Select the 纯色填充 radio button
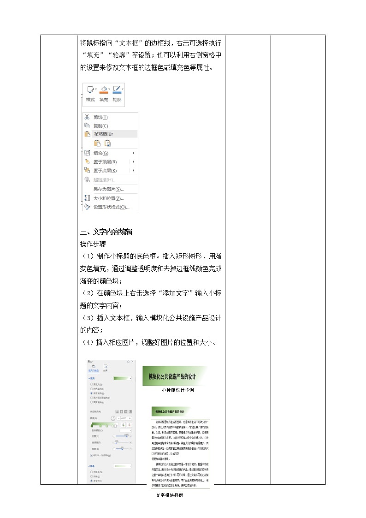This screenshot has height=518, width=366. click(91, 389)
